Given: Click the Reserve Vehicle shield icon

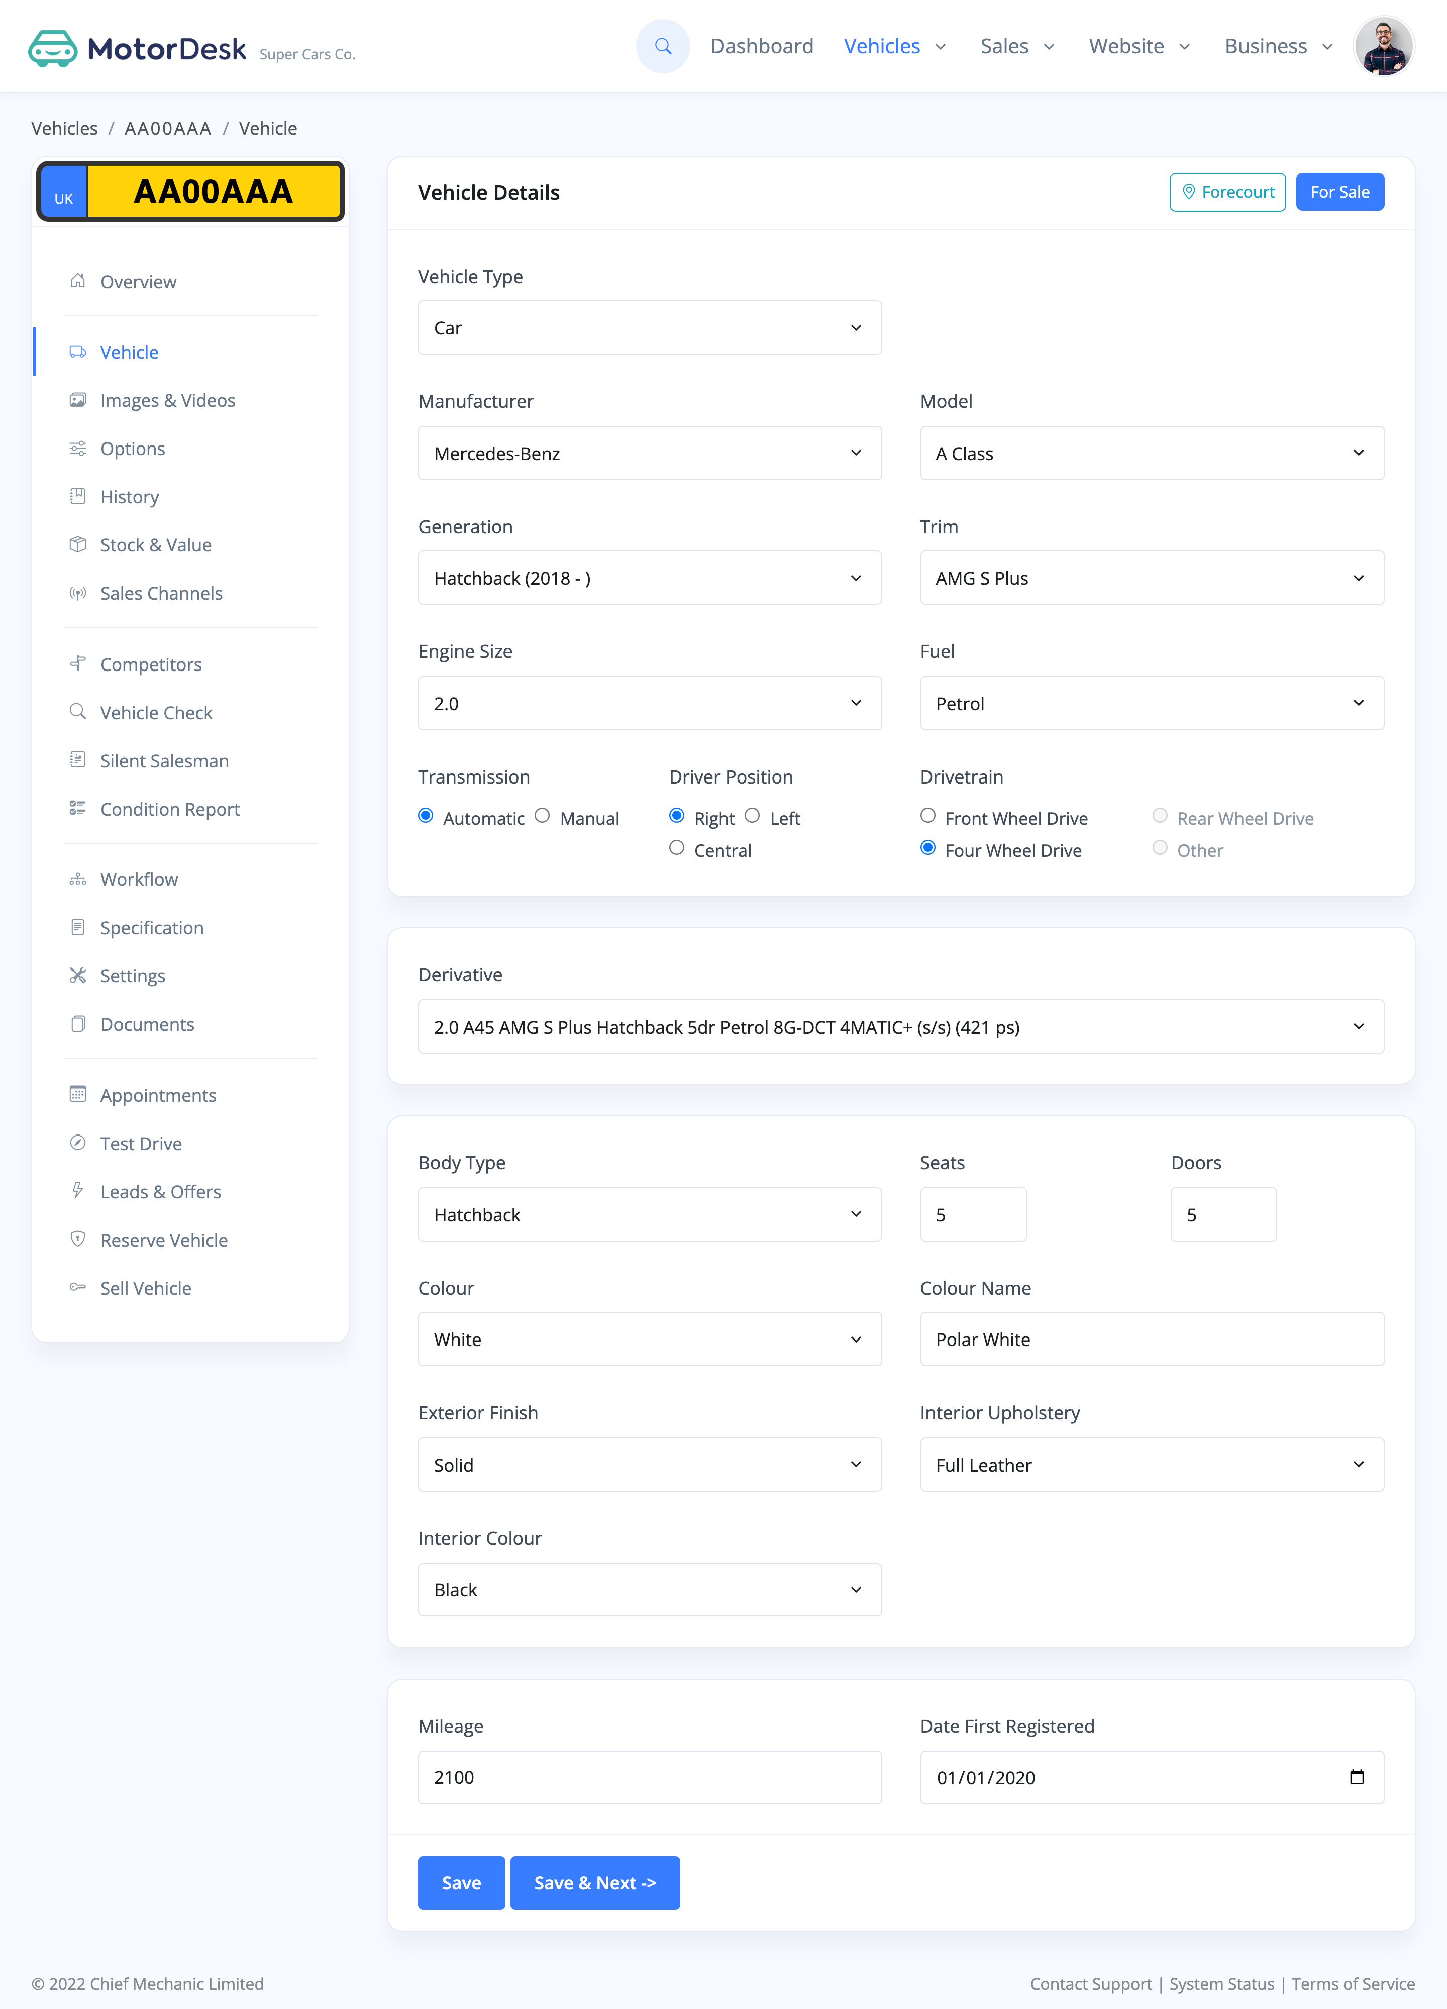Looking at the screenshot, I should click(x=78, y=1239).
